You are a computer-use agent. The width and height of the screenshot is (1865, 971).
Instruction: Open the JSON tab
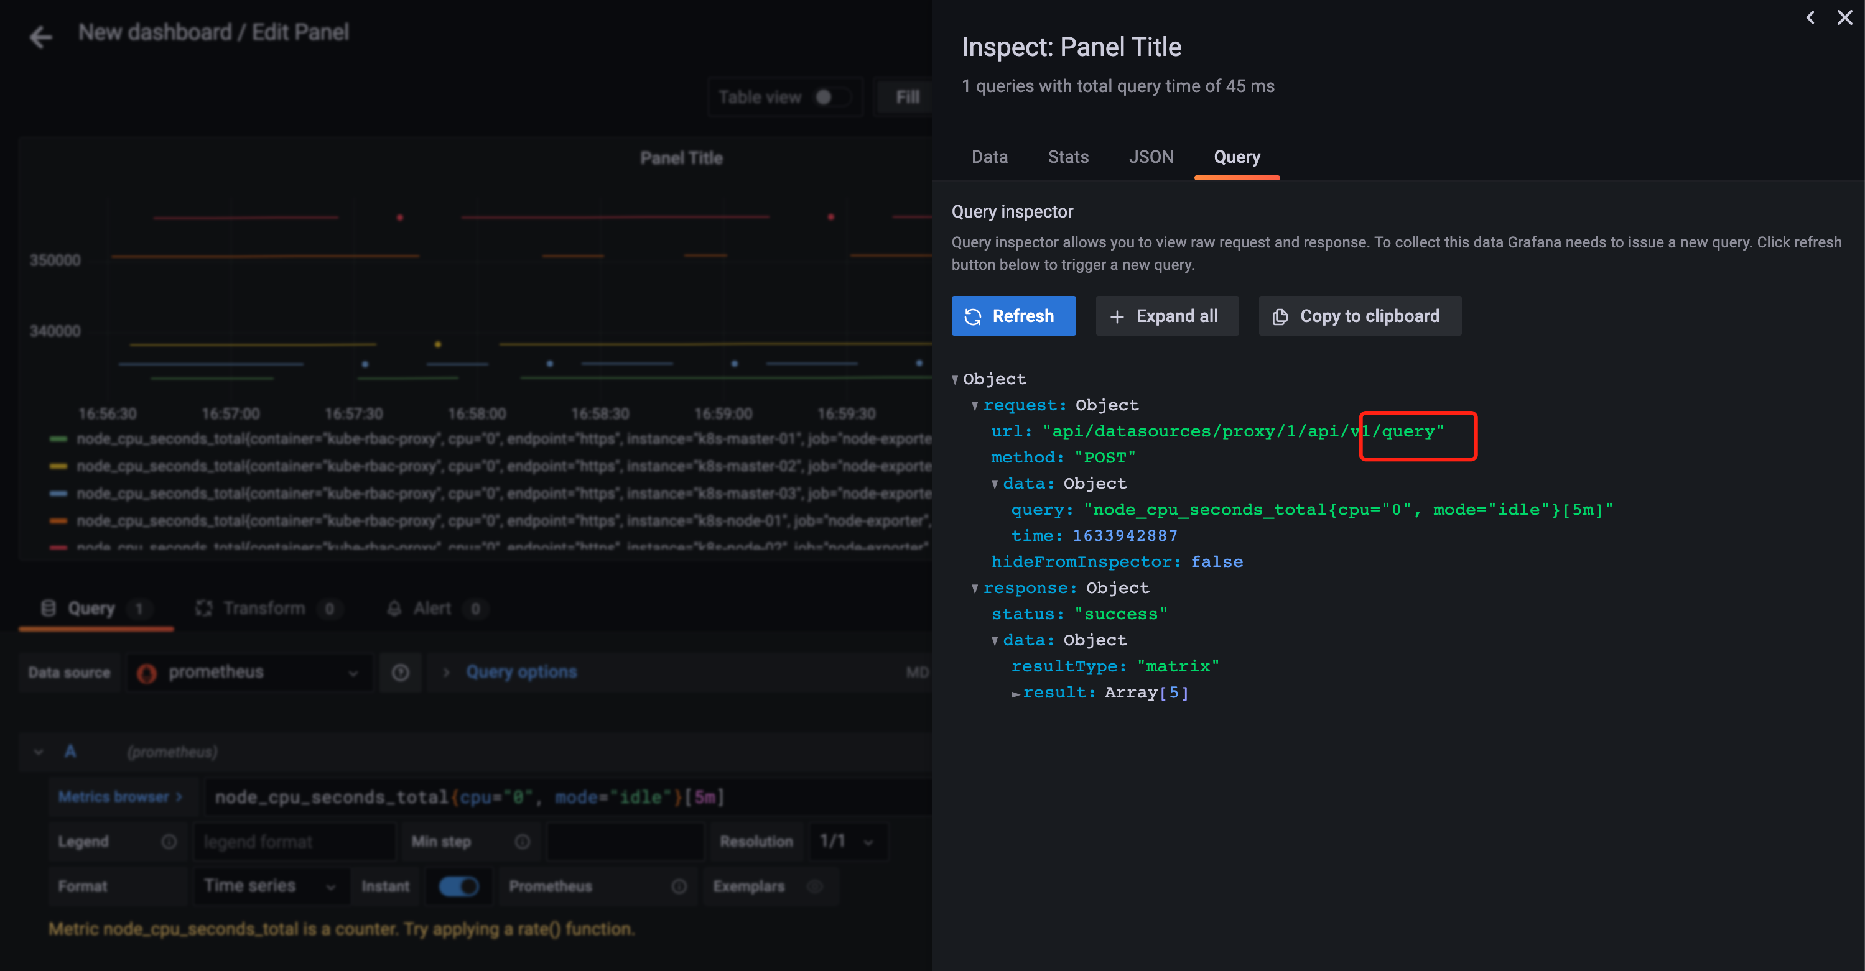click(x=1151, y=156)
